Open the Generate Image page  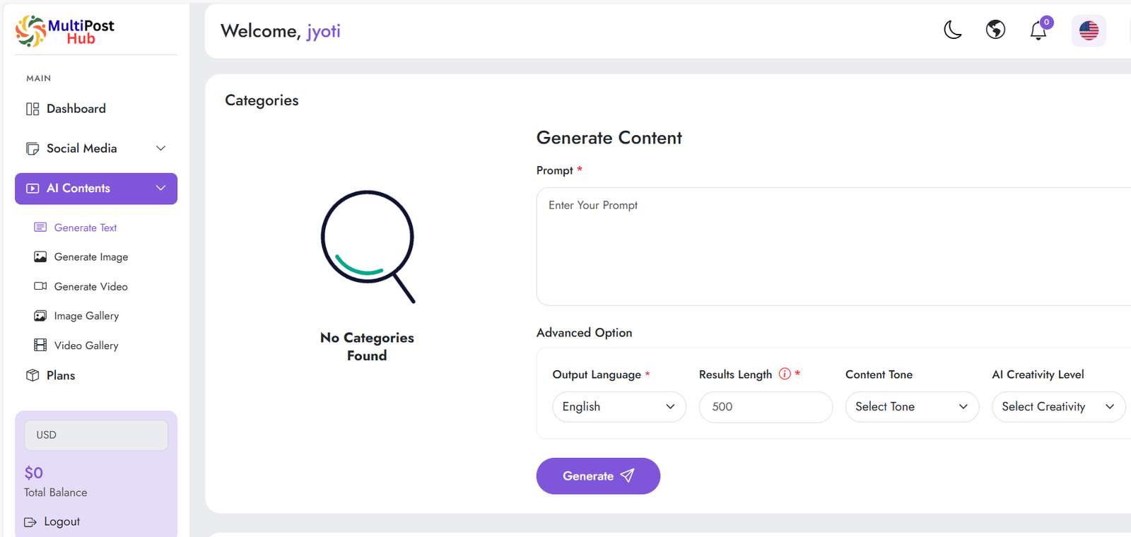90,257
